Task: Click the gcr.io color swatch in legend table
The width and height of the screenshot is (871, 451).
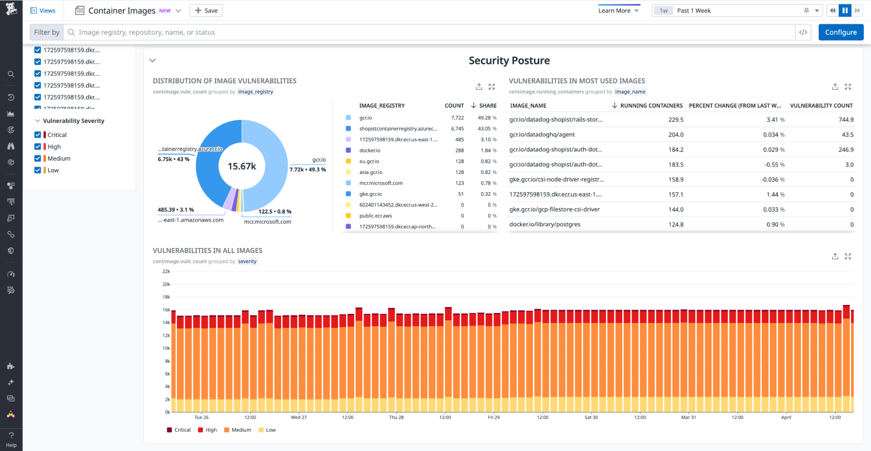Action: point(348,118)
